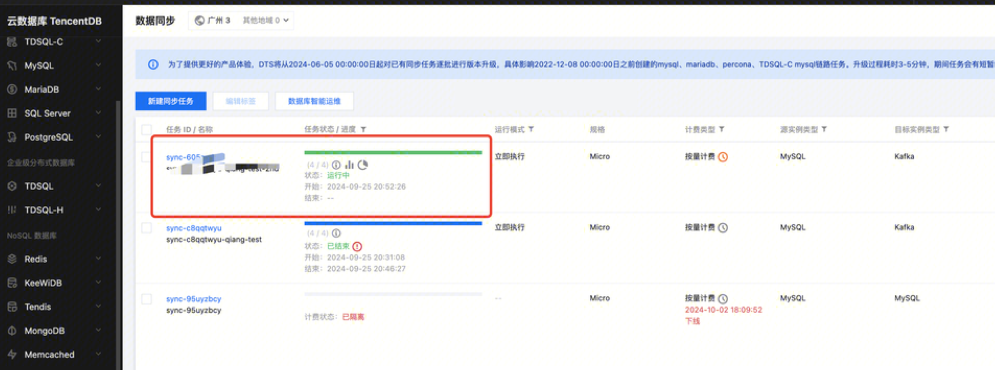
Task: Click the TDSQL-H sidebar icon
Action: tap(12, 210)
